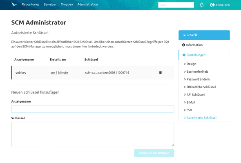This screenshot has width=241, height=163.
Task: Open Benutzer in the top navigation
Action: coord(50,4)
